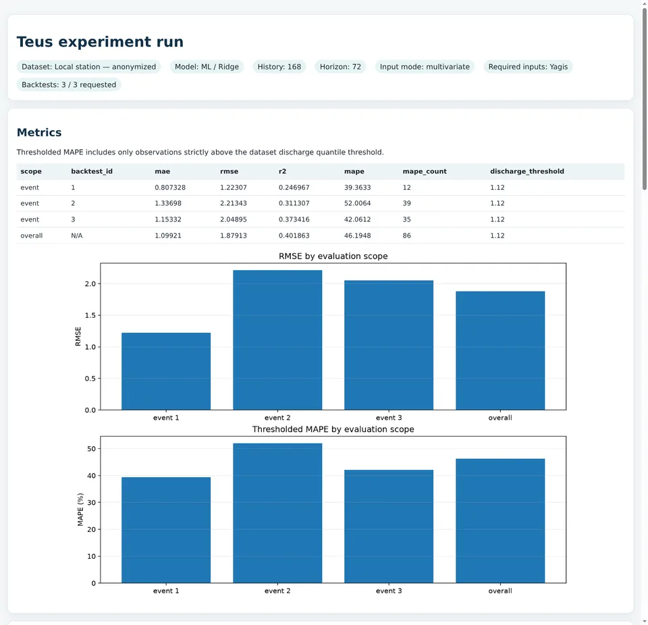Click the event 2 bar in RMSE chart

click(x=277, y=340)
